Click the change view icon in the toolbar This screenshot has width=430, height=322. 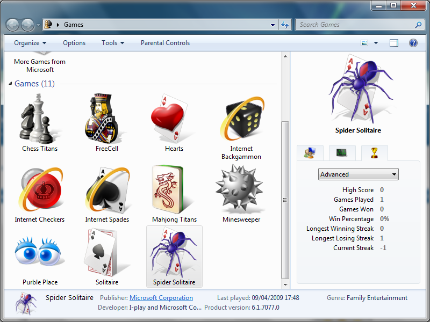(364, 43)
